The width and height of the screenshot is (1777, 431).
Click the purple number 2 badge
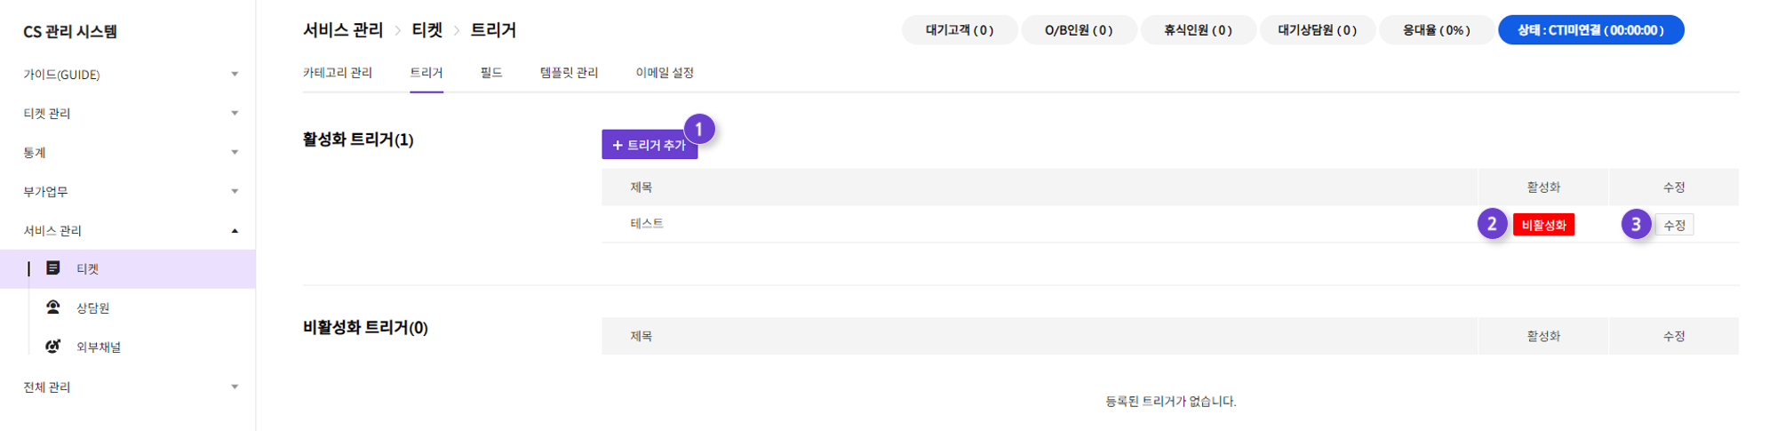tap(1493, 224)
